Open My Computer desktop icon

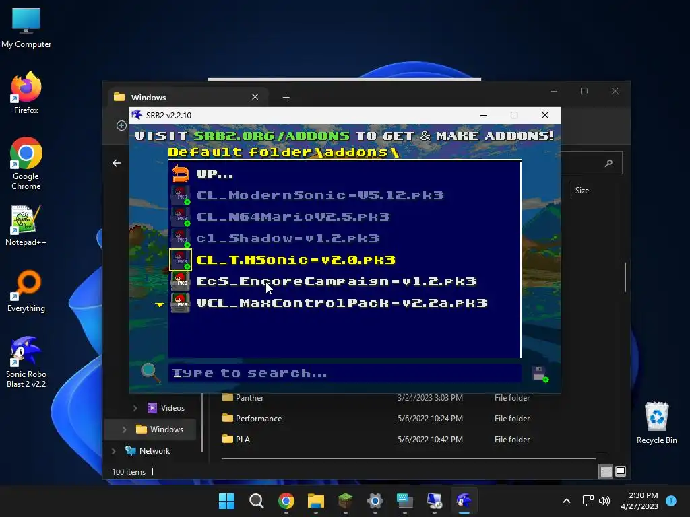[26, 27]
